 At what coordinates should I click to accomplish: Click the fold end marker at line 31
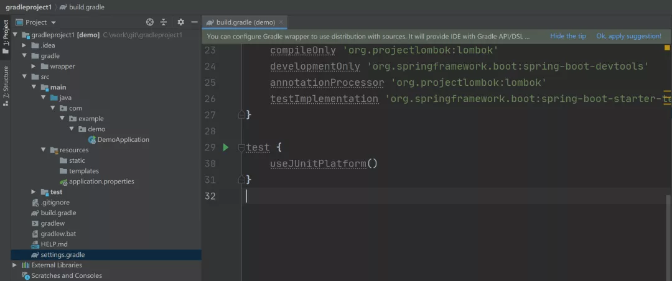(x=241, y=179)
